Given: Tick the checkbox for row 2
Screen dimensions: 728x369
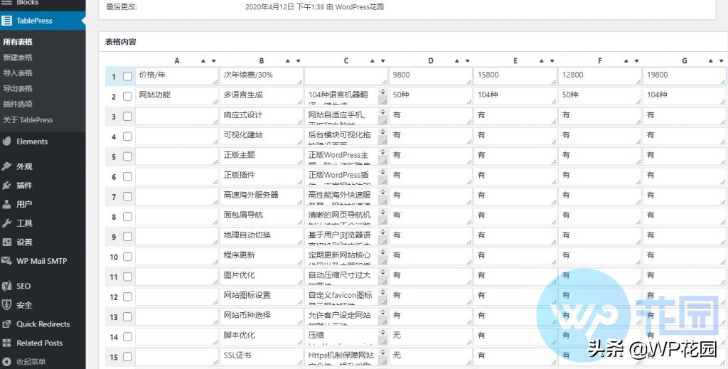Looking at the screenshot, I should [127, 97].
